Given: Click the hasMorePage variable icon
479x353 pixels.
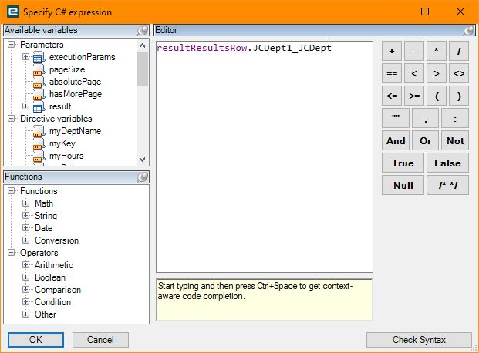Looking at the screenshot, I should 39,94.
